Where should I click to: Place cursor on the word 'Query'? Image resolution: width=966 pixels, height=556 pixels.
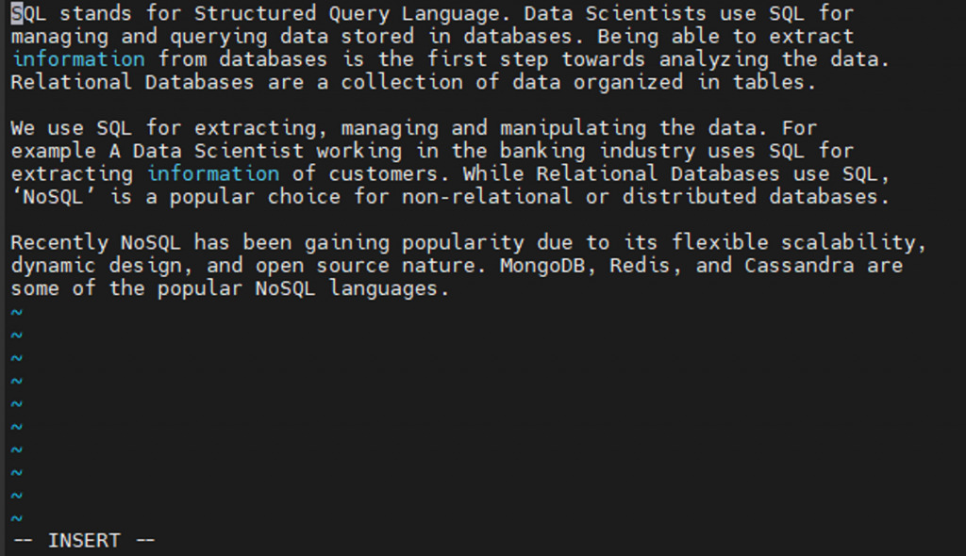[358, 15]
